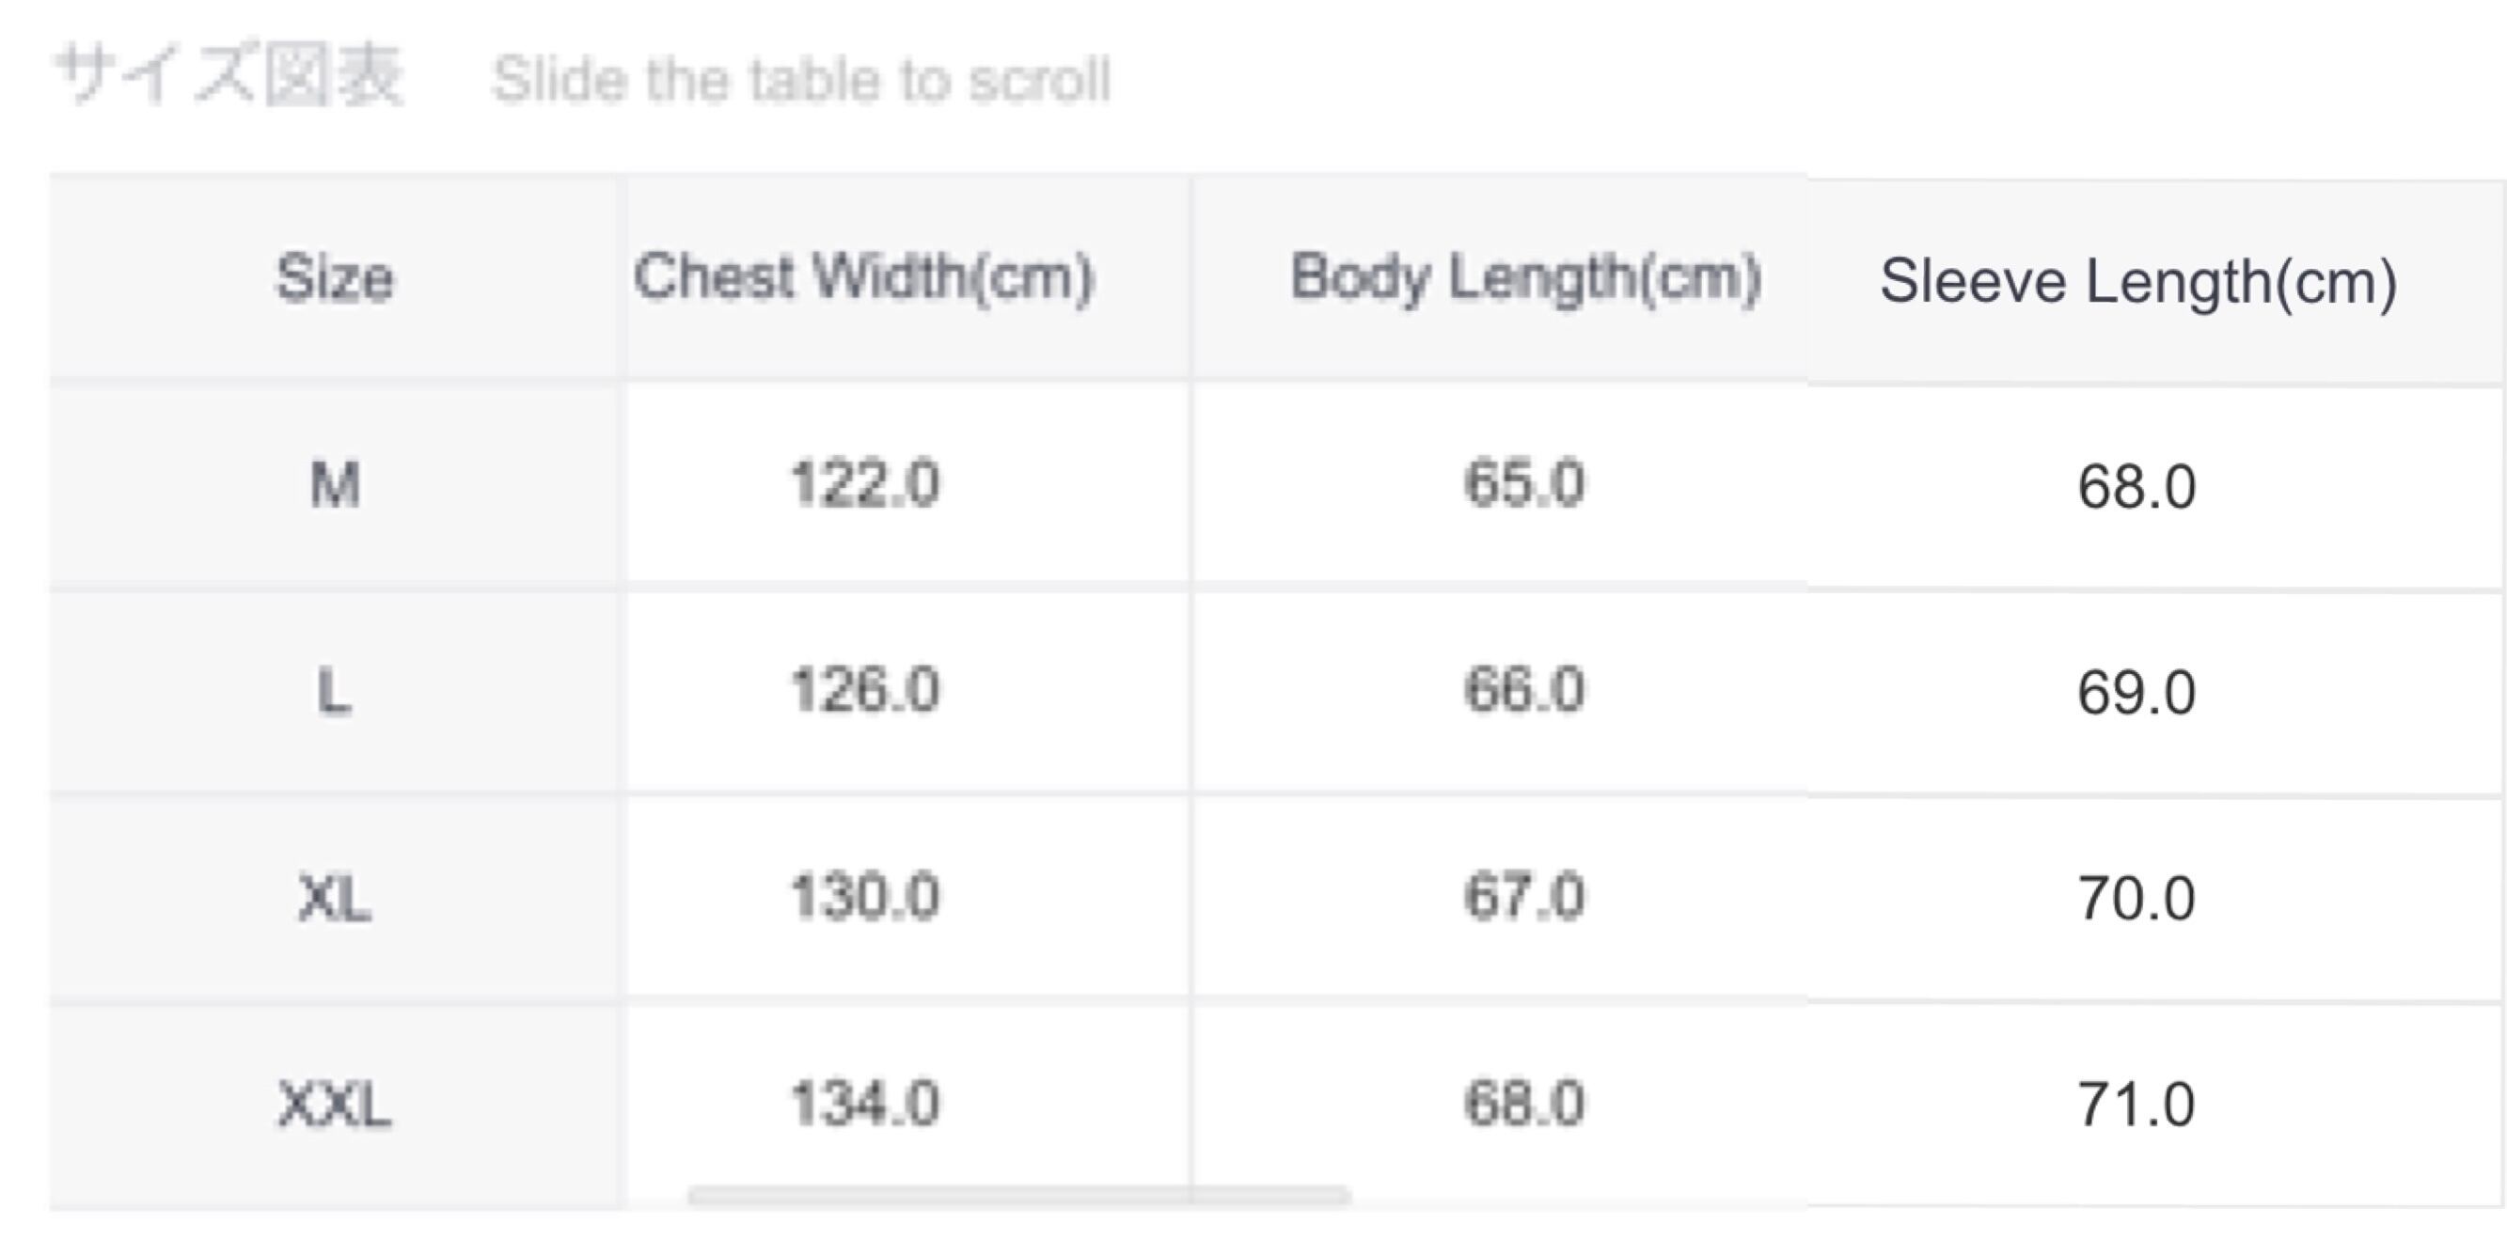Click the 134.0 chest width for XXL
The height and width of the screenshot is (1240, 2507).
point(864,1104)
